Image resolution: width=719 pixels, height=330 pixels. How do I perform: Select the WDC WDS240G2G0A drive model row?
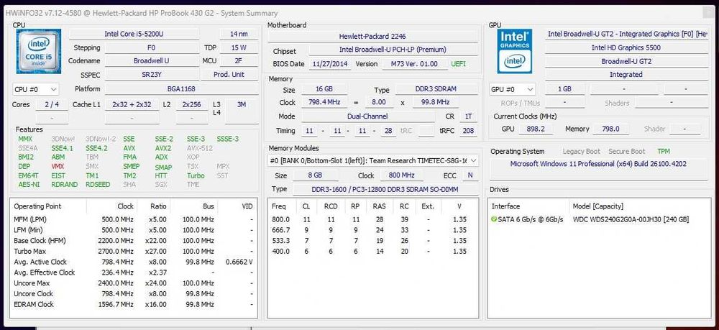[631, 219]
